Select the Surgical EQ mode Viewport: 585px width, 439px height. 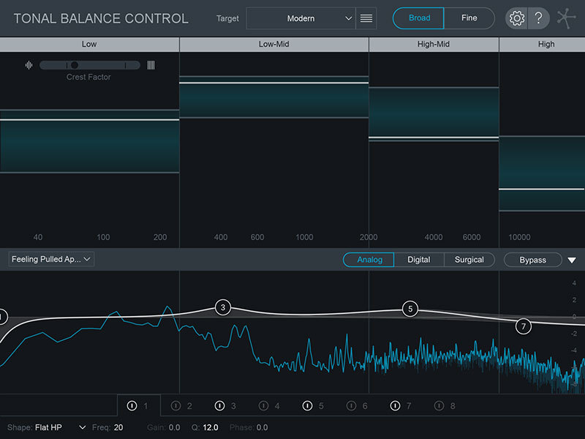[469, 260]
